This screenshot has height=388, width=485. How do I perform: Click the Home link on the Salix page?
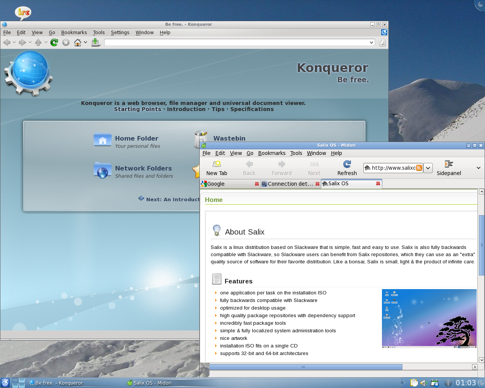point(214,200)
